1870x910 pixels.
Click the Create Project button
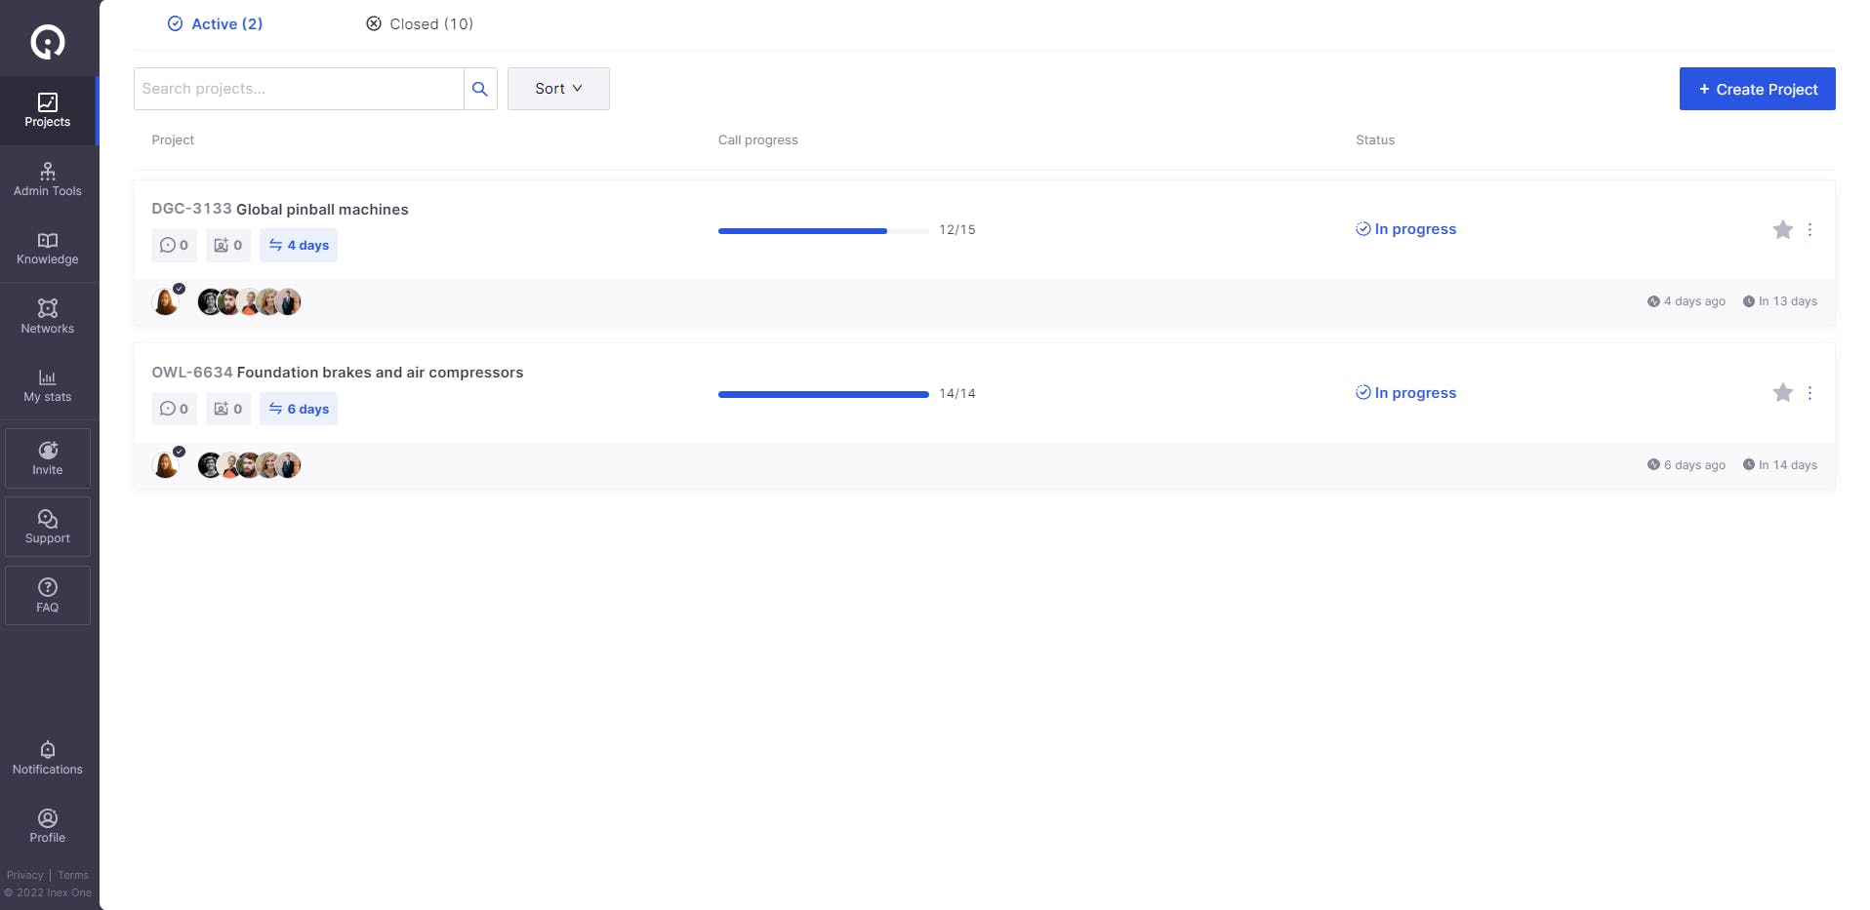tap(1757, 89)
